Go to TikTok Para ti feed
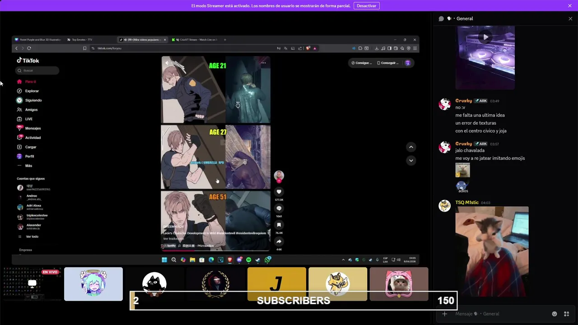Viewport: 578px width, 325px height. tap(27, 82)
